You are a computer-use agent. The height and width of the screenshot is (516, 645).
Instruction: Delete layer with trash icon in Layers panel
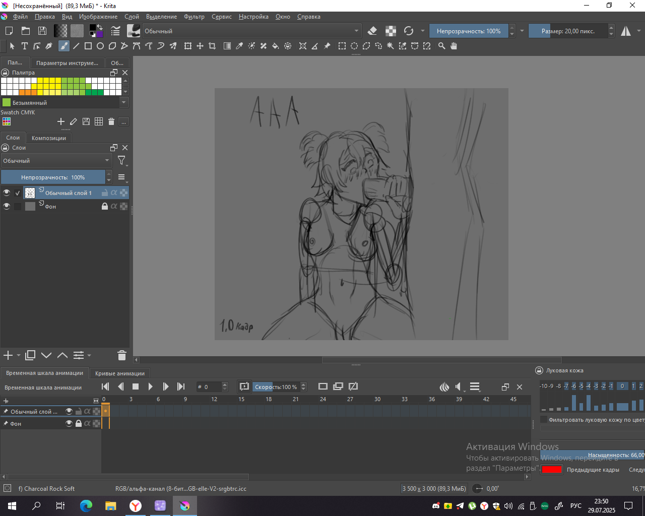coord(121,356)
